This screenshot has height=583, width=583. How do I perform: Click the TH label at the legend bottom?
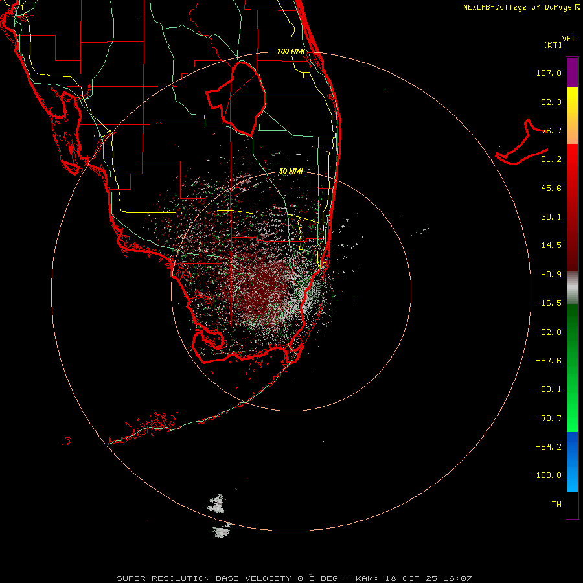pyautogui.click(x=556, y=504)
